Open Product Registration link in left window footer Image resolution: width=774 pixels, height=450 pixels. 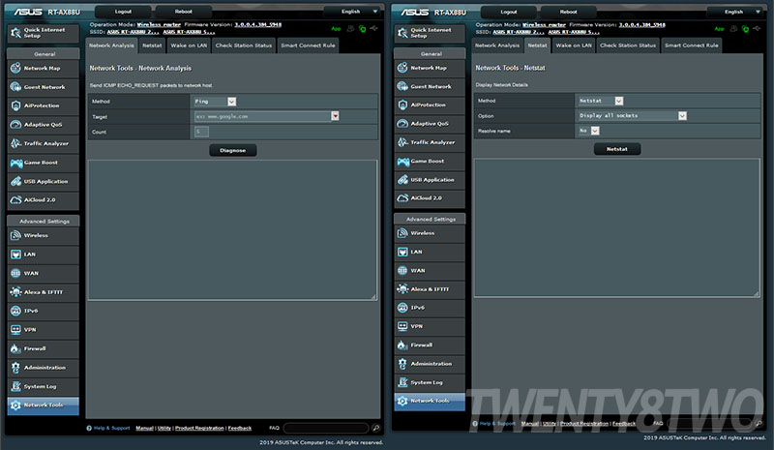click(x=199, y=429)
